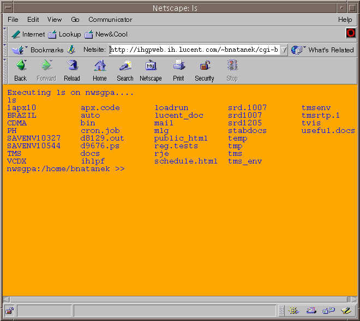This screenshot has height=321, width=360.
Task: Collapse the navigation toolbar handle
Action: tap(5, 71)
